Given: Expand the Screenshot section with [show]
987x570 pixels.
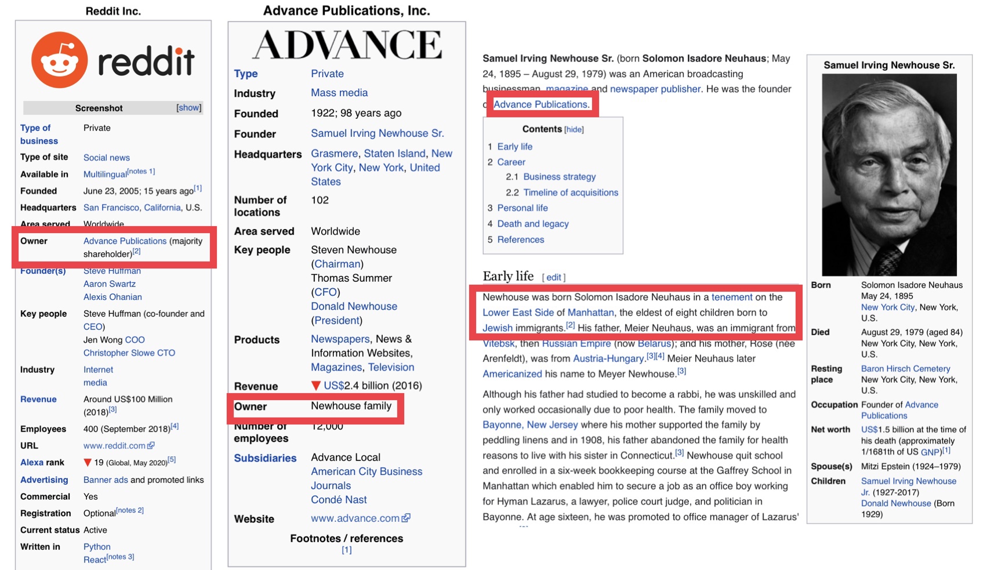Looking at the screenshot, I should 189,108.
